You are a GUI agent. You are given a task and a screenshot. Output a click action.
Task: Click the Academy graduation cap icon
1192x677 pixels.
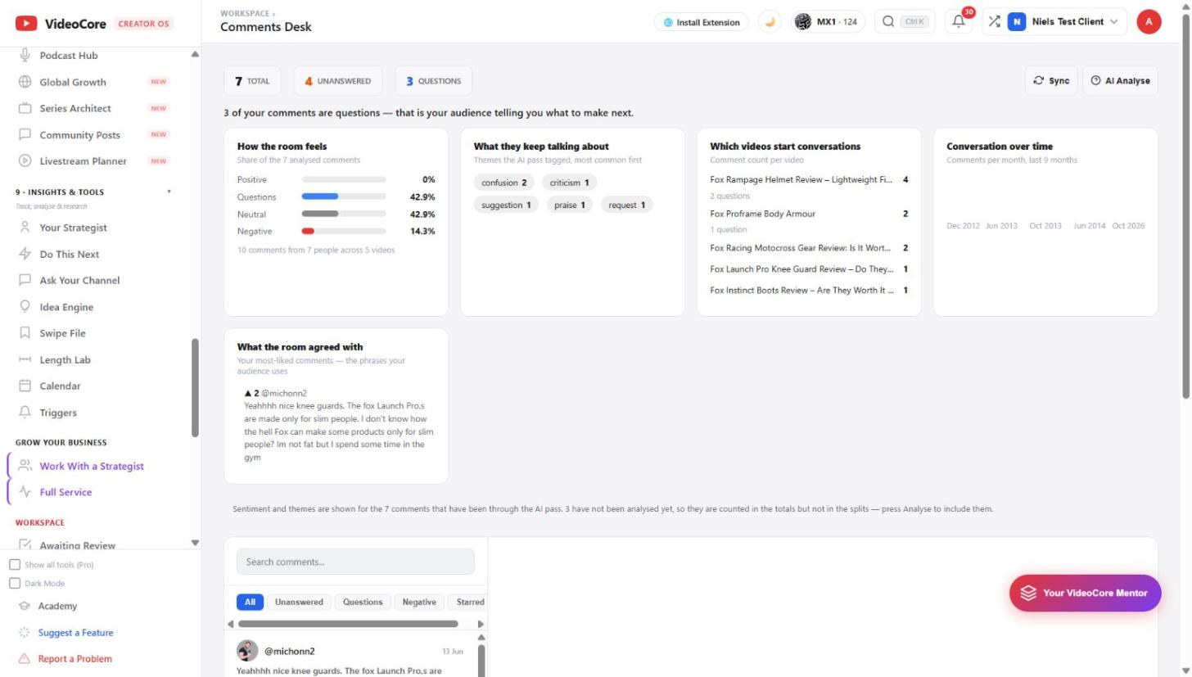tap(25, 606)
